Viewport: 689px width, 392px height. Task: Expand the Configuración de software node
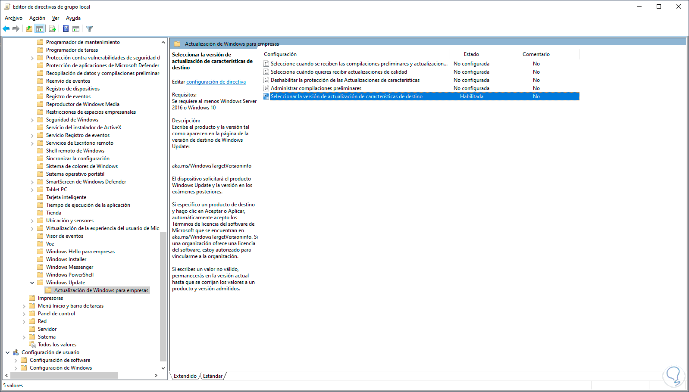(x=16, y=361)
